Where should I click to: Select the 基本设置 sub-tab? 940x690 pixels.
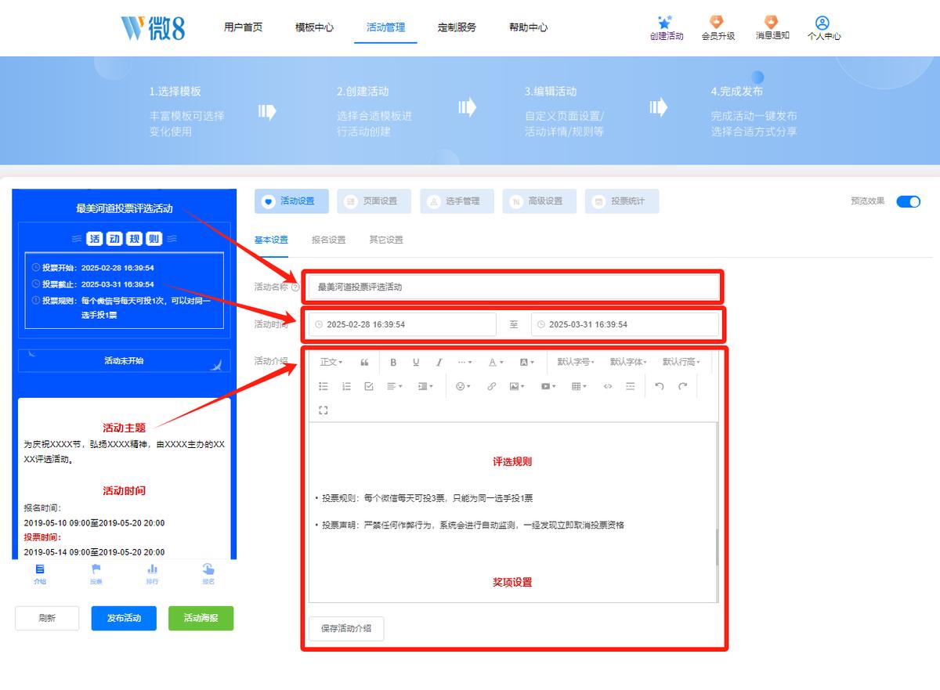coord(271,240)
